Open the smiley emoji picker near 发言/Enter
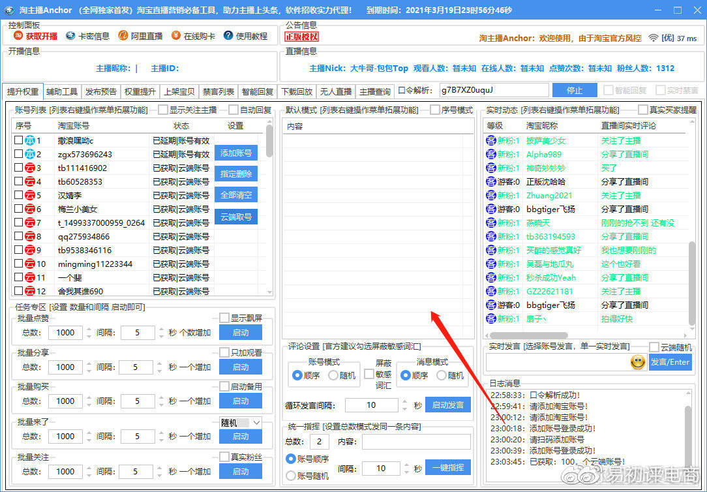The width and height of the screenshot is (707, 492). (637, 361)
